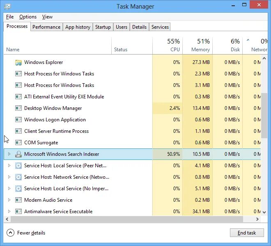
Task: Click gear icon of Service Host Peer Net
Action: (x=18, y=166)
